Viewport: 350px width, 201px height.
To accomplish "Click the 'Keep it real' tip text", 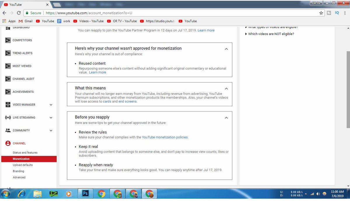I will click(x=88, y=147).
